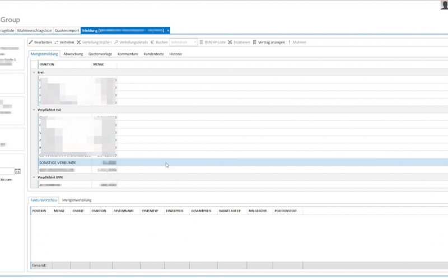The width and height of the screenshot is (448, 280).
Task: Open the toolbar dropdown next to Buchen
Action: point(195,42)
